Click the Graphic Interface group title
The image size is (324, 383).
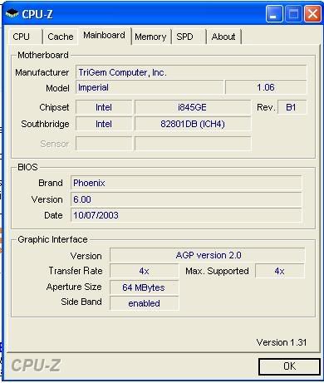[52, 239]
